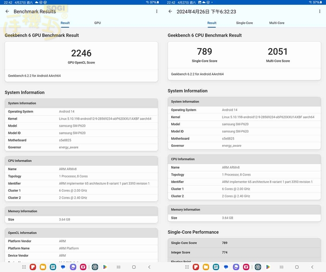Open Geekbench recent app in left GPU taskbar
This screenshot has height=272, width=326.
click(95, 267)
